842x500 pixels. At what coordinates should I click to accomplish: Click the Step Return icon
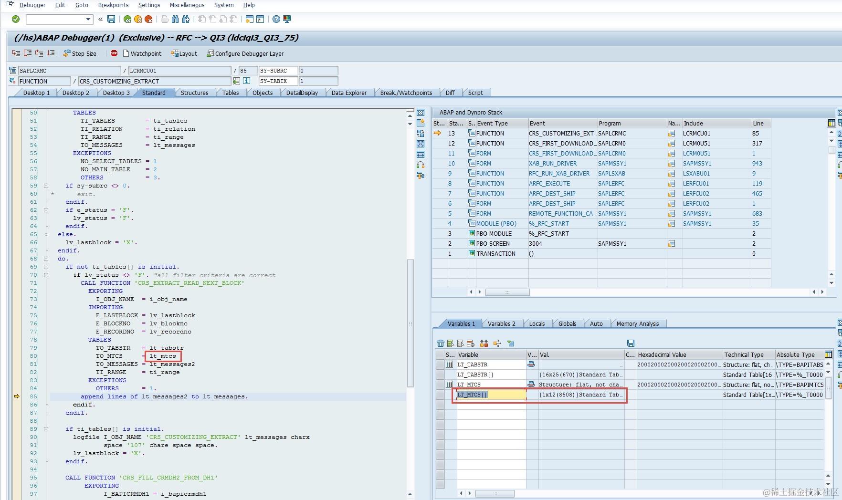[39, 53]
